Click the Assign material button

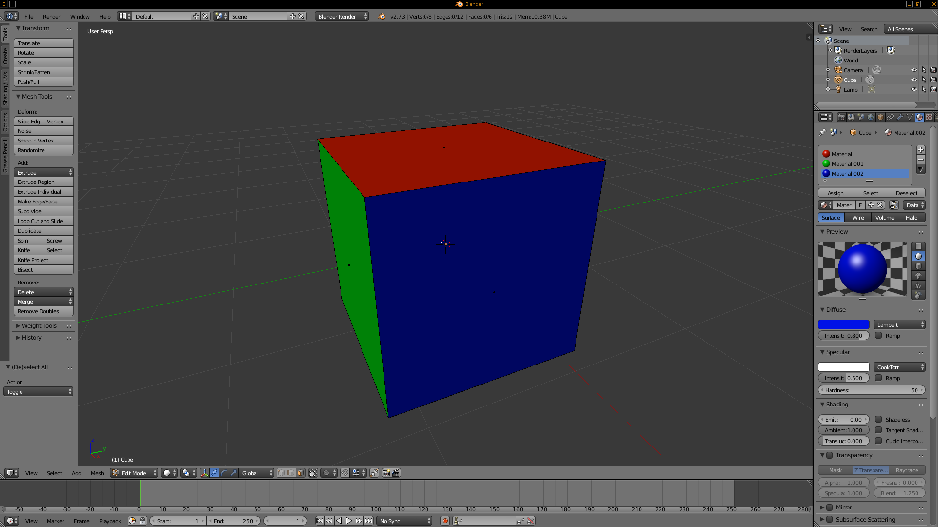[835, 193]
